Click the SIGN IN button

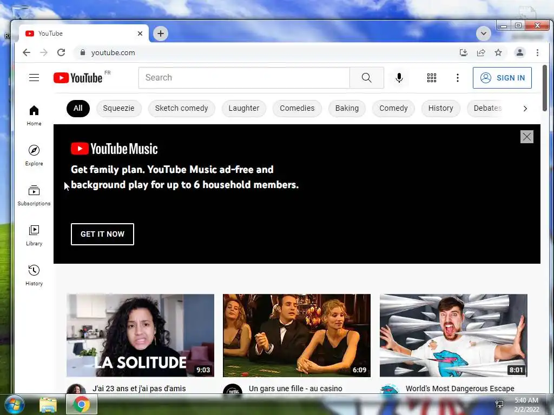[x=502, y=78]
